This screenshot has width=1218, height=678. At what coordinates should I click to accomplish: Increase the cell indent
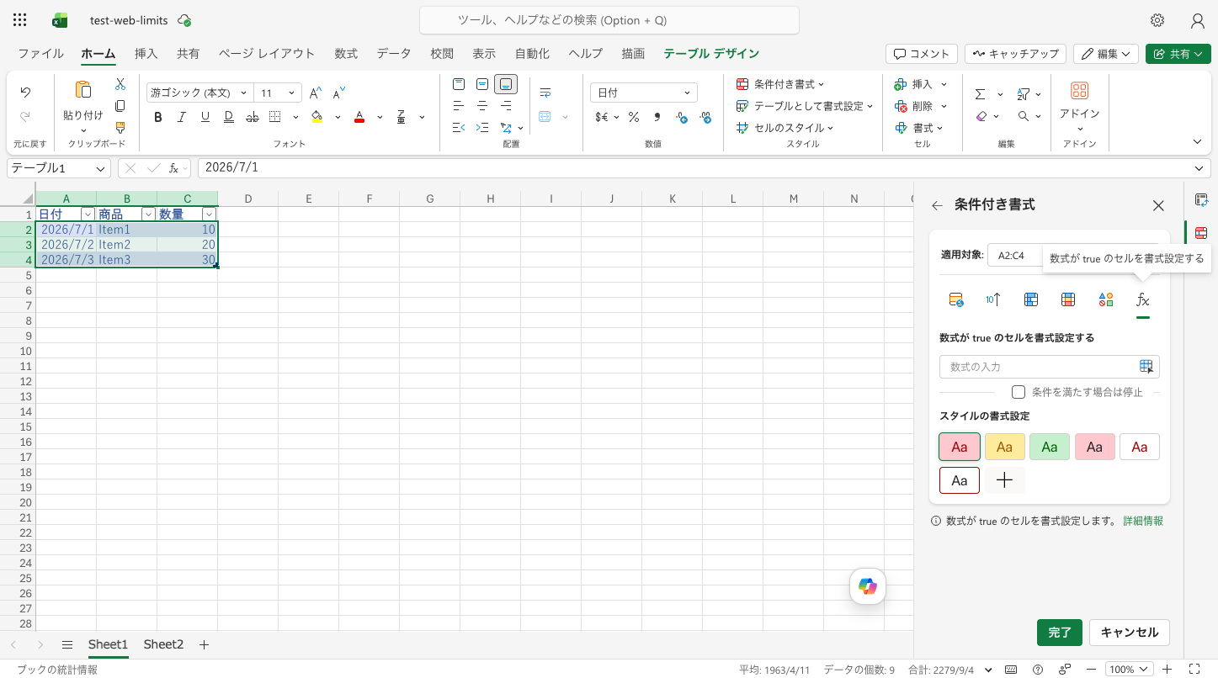coord(482,128)
